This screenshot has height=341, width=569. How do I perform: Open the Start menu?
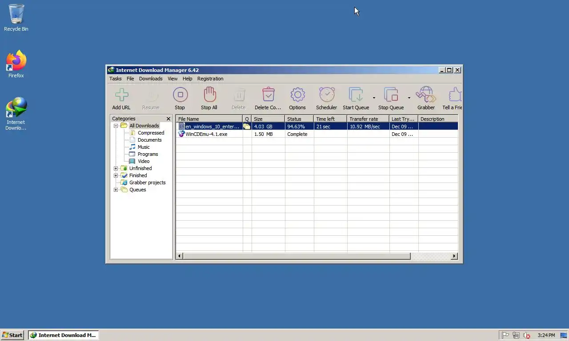coord(12,335)
